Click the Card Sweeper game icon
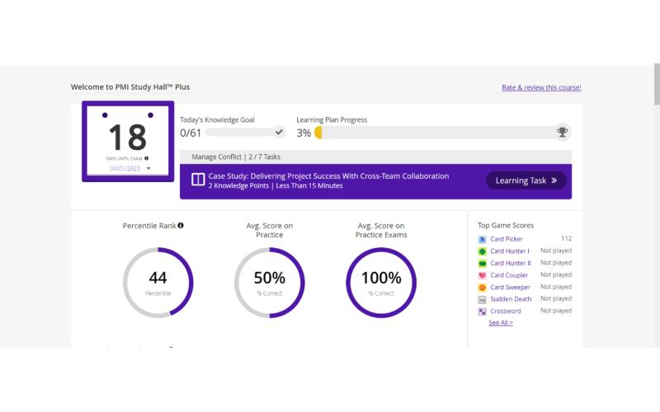This screenshot has width=660, height=412. tap(483, 288)
